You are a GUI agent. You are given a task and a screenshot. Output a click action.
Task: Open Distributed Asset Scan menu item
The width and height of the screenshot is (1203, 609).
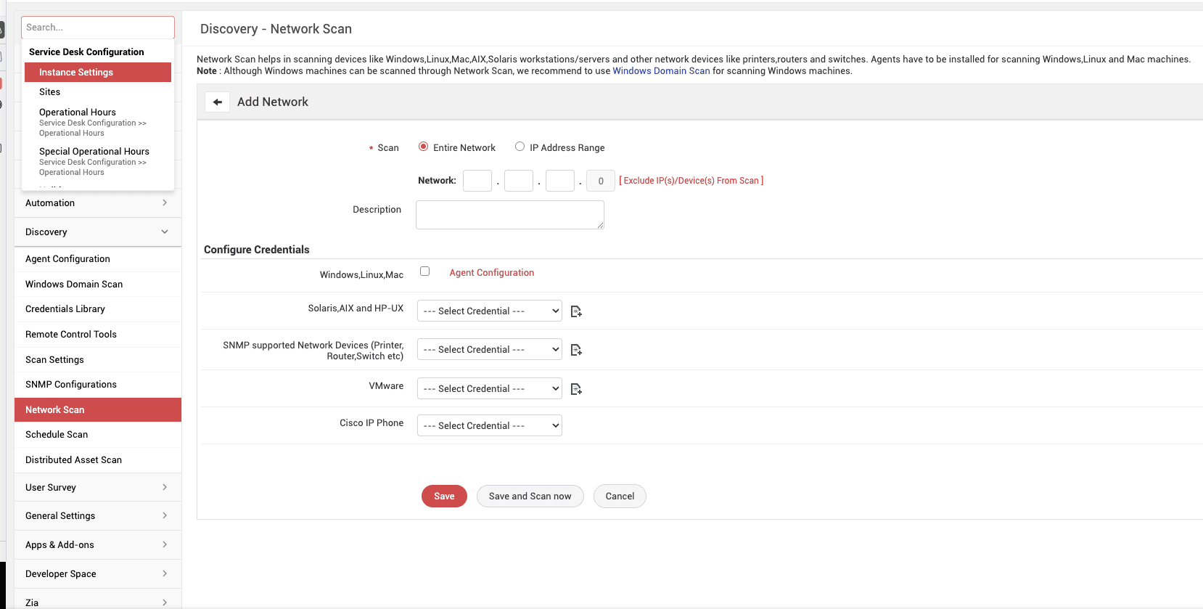point(98,460)
